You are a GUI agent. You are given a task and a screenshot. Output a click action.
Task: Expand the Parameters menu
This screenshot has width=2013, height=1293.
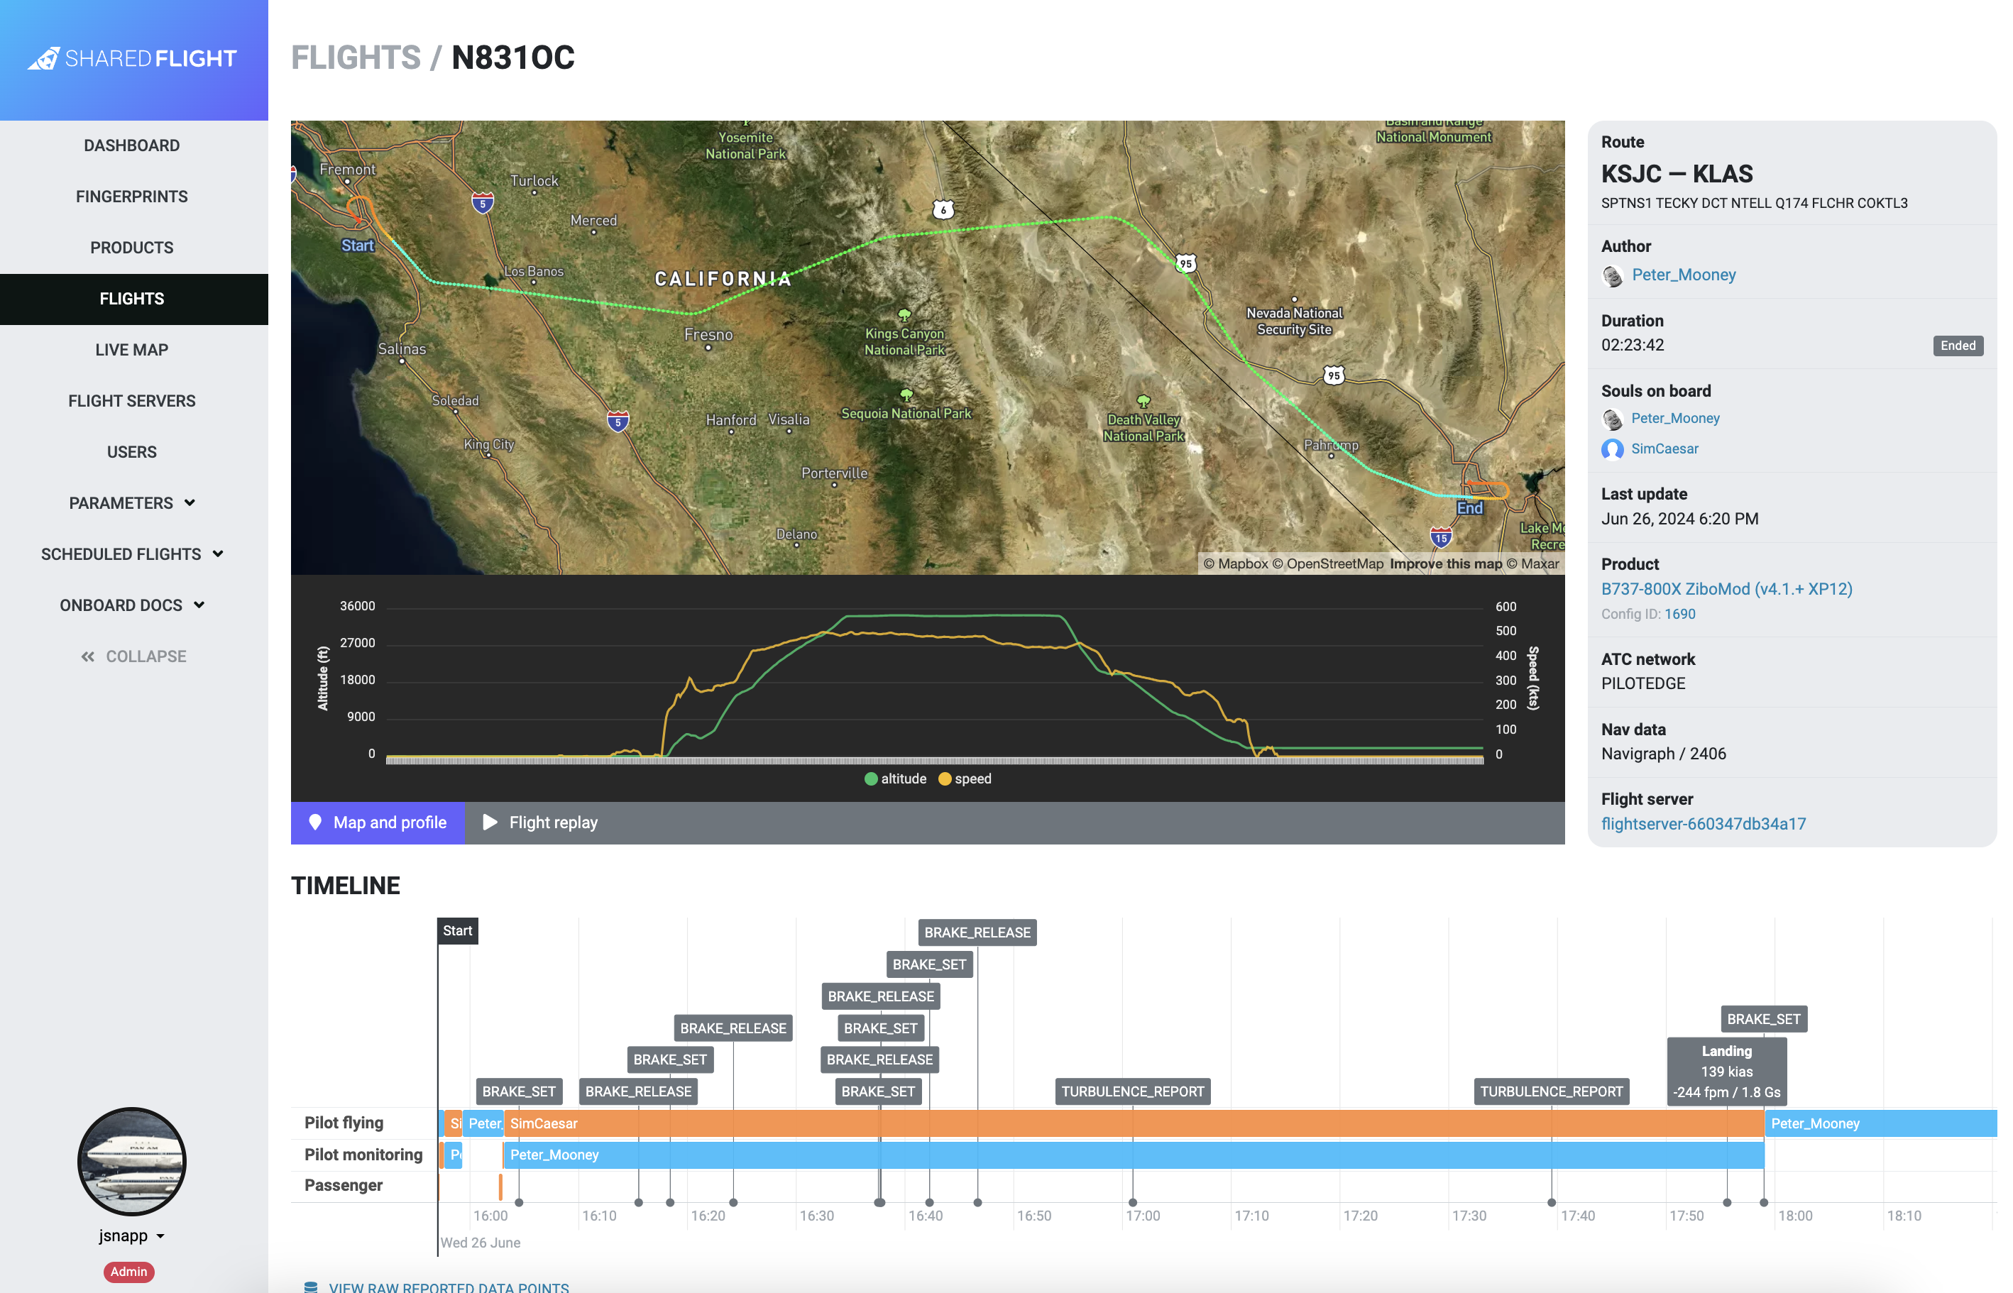(x=132, y=503)
